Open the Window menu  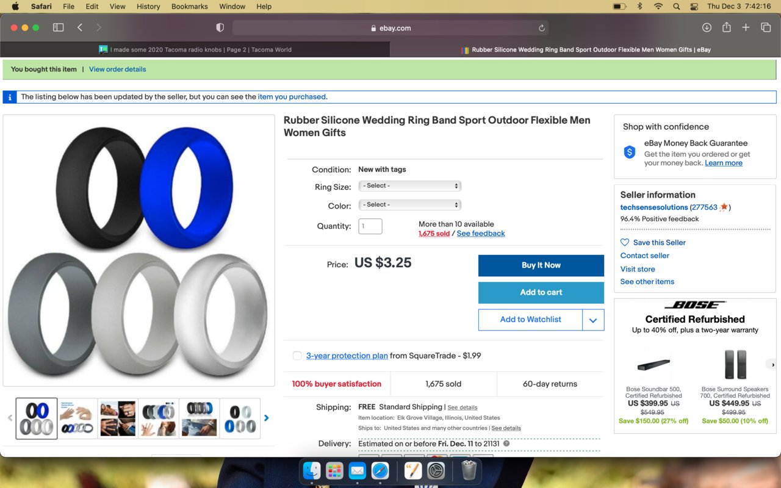[232, 6]
